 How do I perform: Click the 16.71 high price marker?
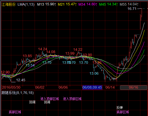coord(132,9)
